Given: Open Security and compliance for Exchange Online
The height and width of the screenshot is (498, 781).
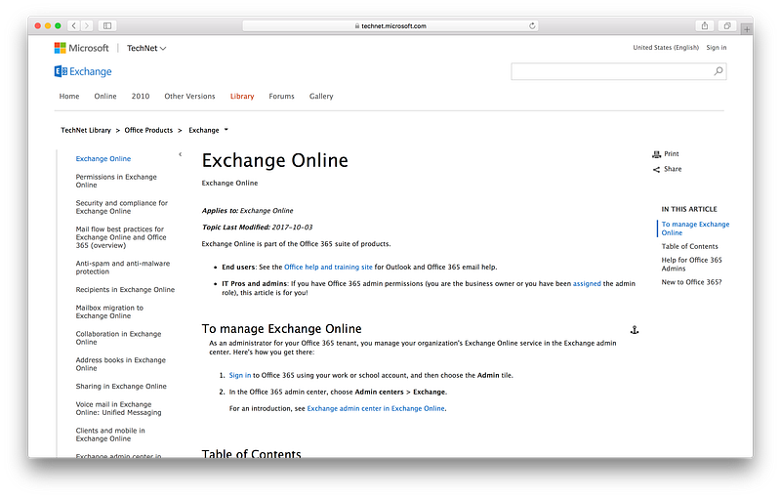Looking at the screenshot, I should point(121,207).
